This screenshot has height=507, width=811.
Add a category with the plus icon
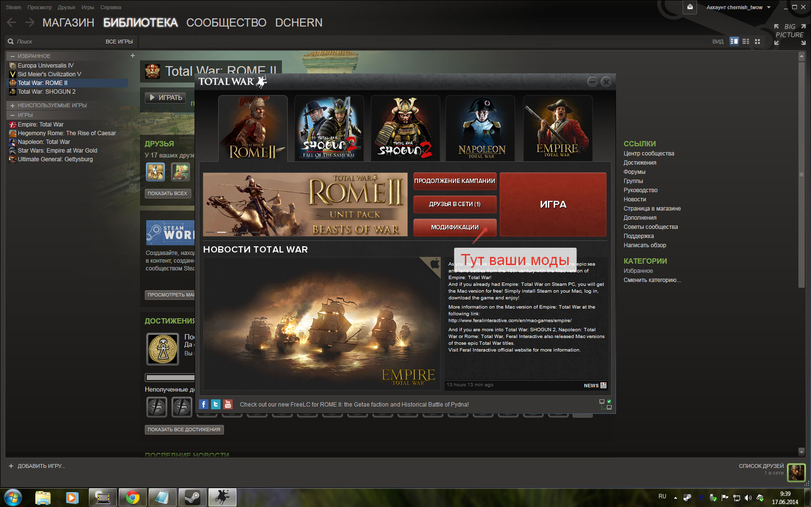(x=133, y=56)
